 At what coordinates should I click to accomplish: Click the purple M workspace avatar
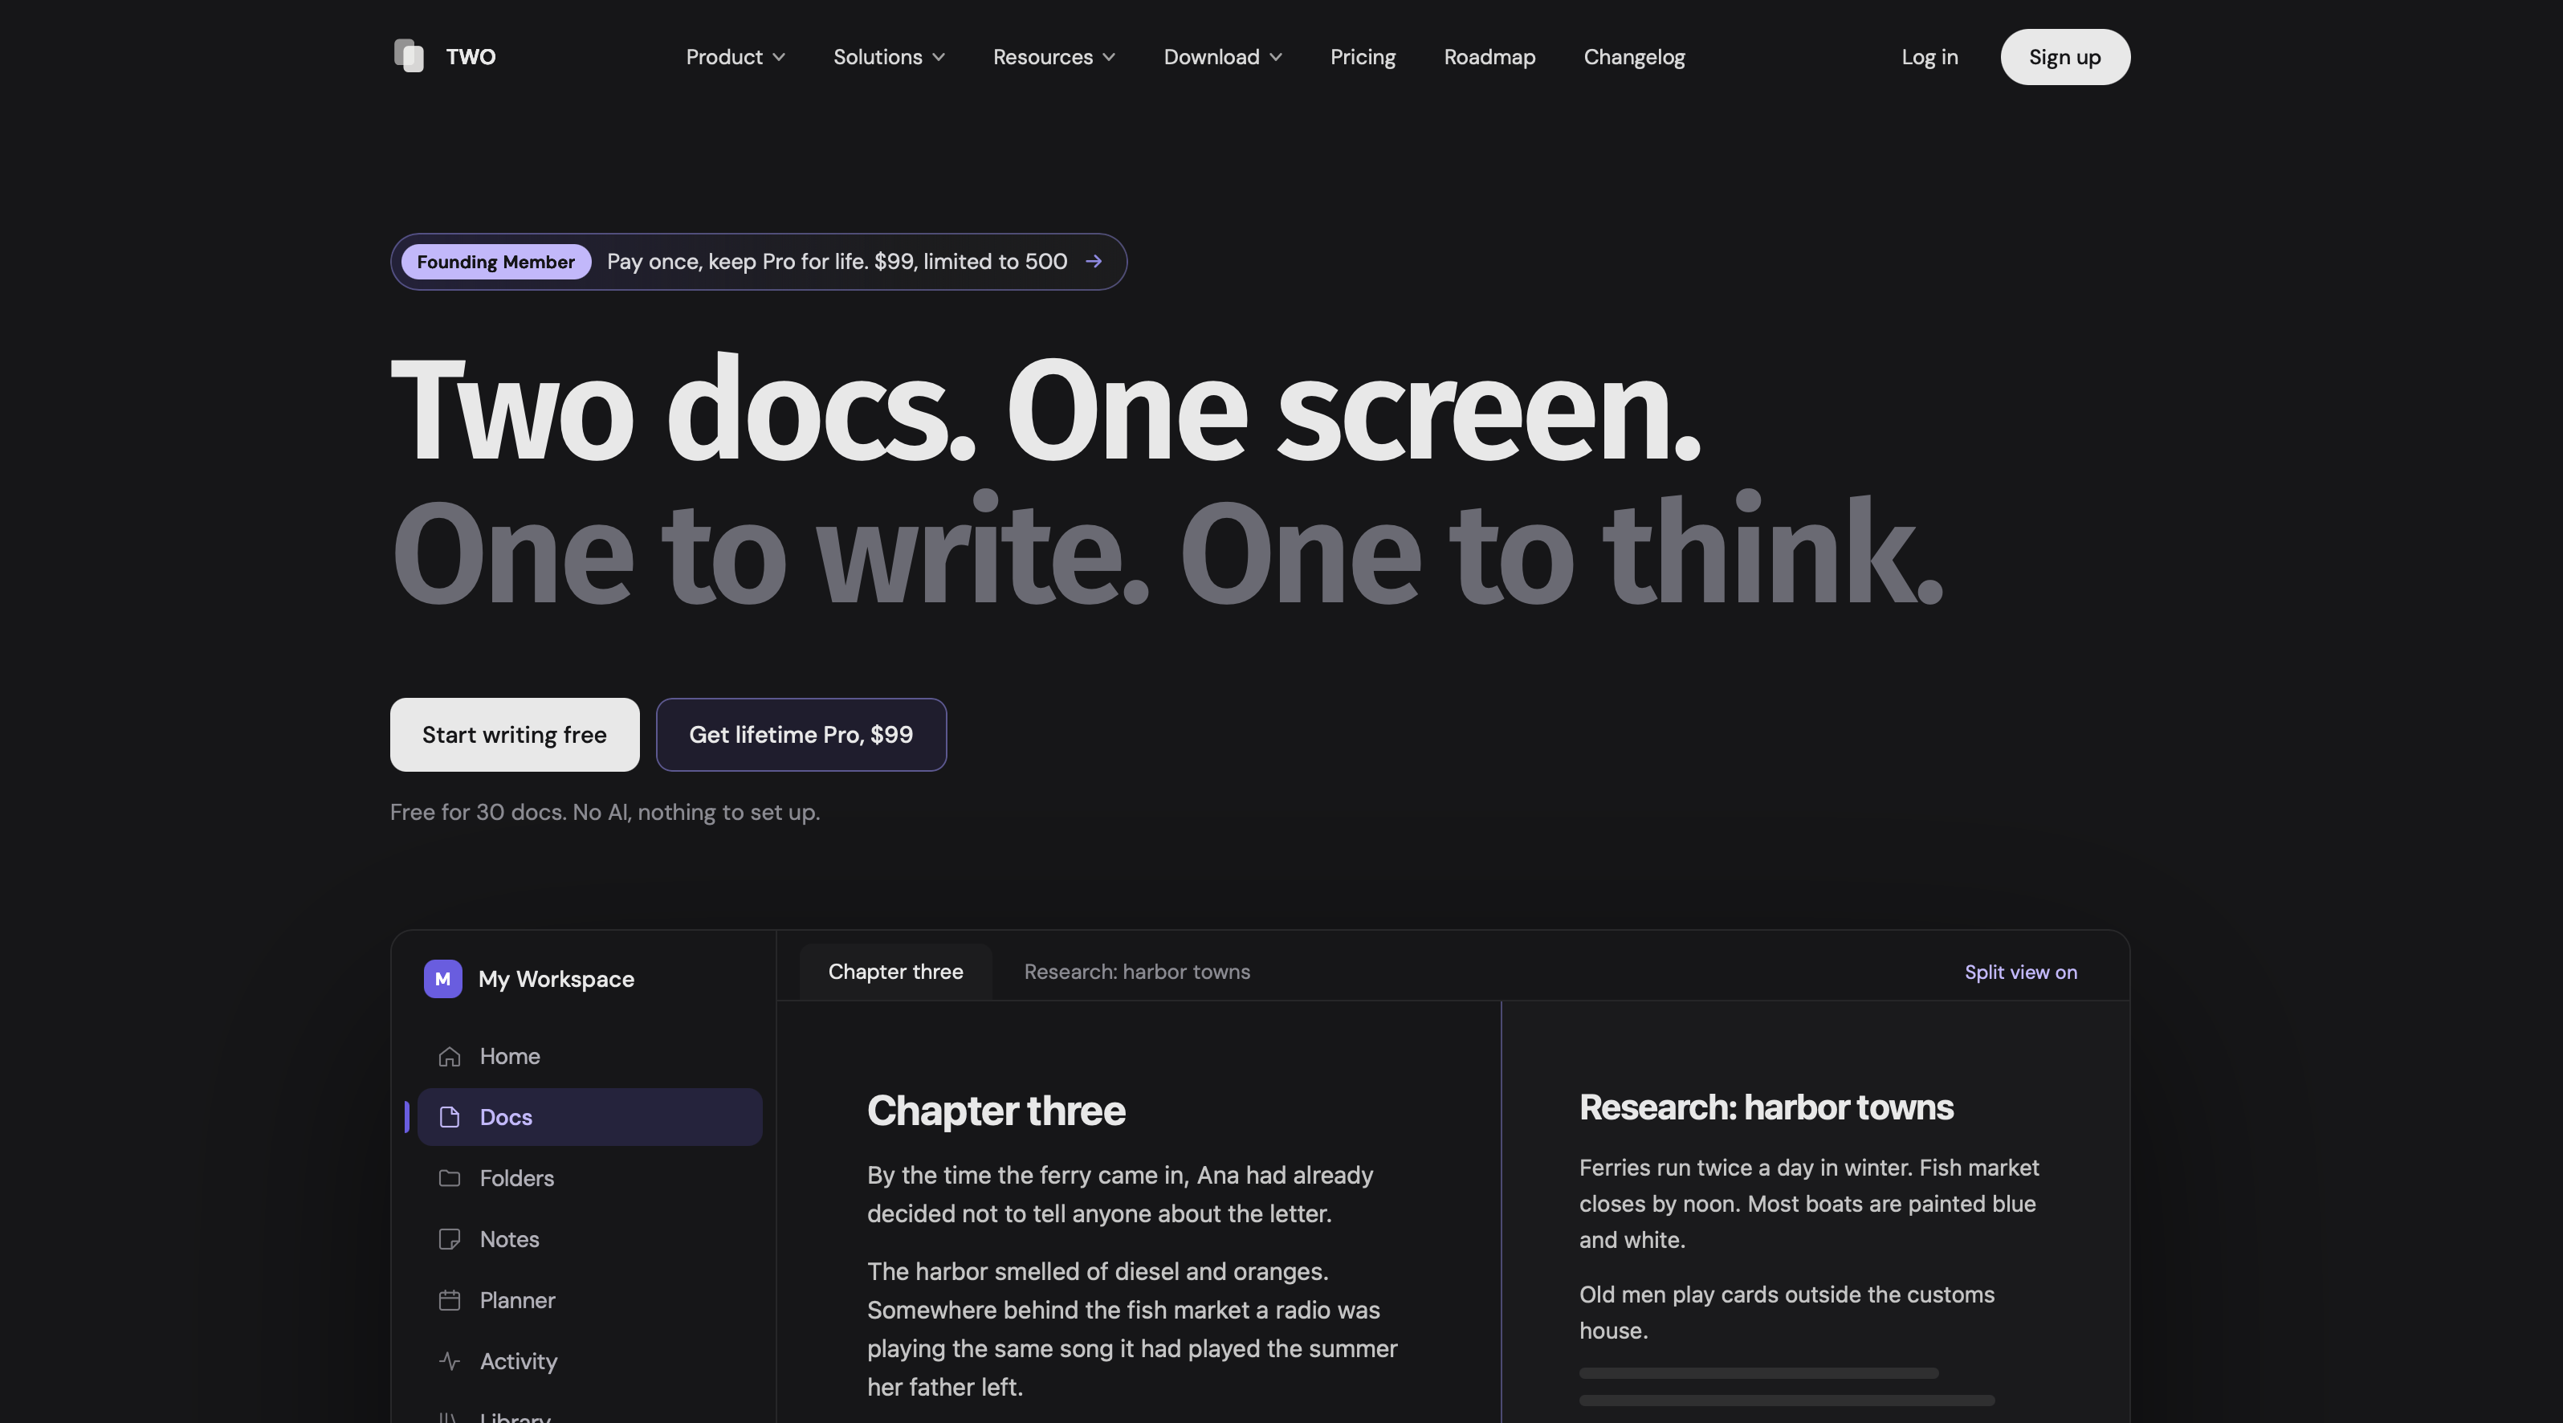(x=442, y=978)
